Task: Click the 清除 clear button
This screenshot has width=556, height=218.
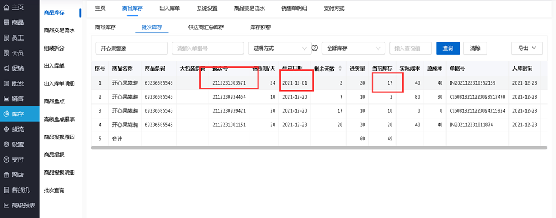Action: tap(475, 48)
